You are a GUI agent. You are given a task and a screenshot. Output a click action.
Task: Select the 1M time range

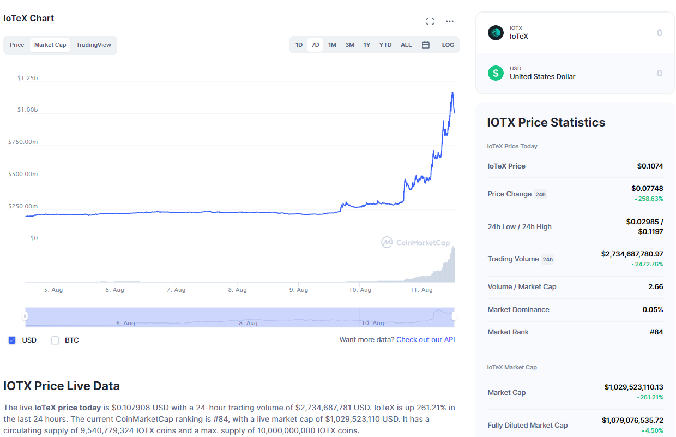coord(332,45)
